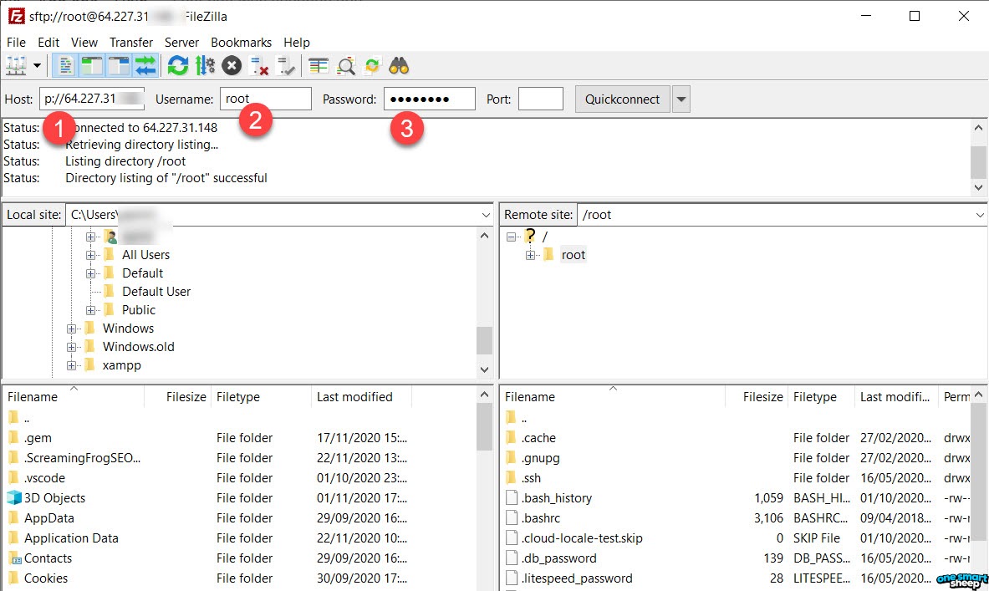The image size is (989, 591).
Task: Focus the Username input field
Action: click(266, 99)
